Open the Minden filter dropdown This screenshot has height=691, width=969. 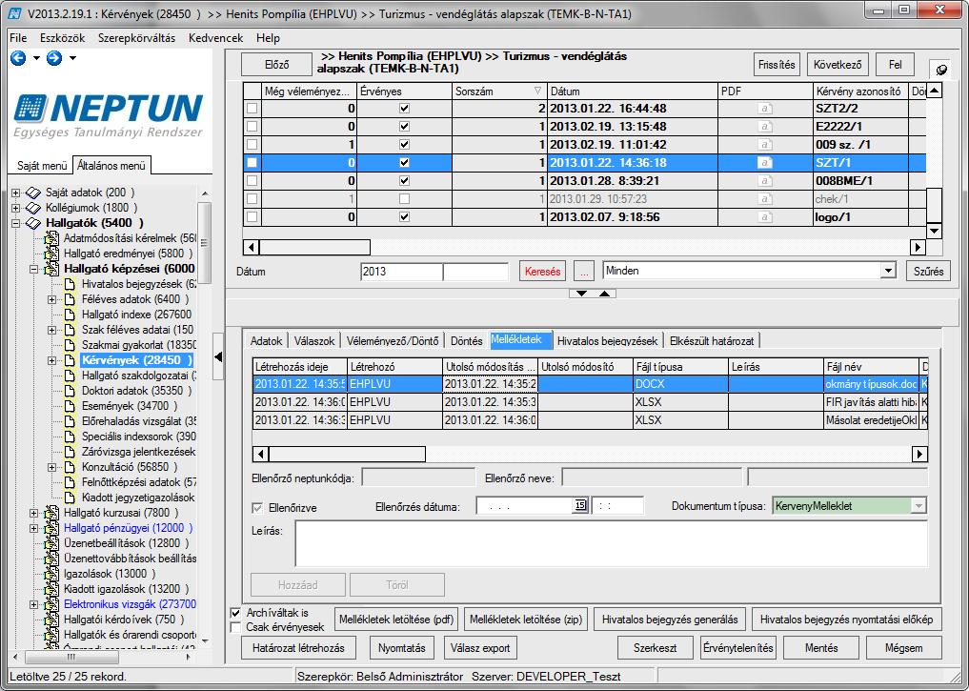[x=888, y=271]
